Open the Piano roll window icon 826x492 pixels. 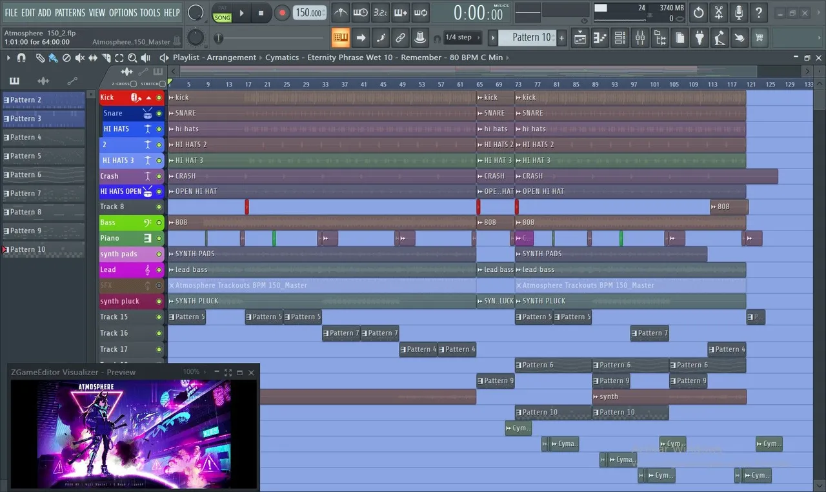coord(600,37)
